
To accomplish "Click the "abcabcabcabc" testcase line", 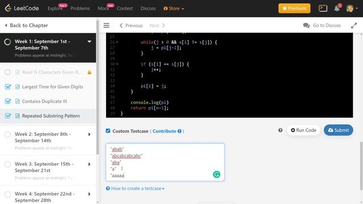I will [126, 156].
